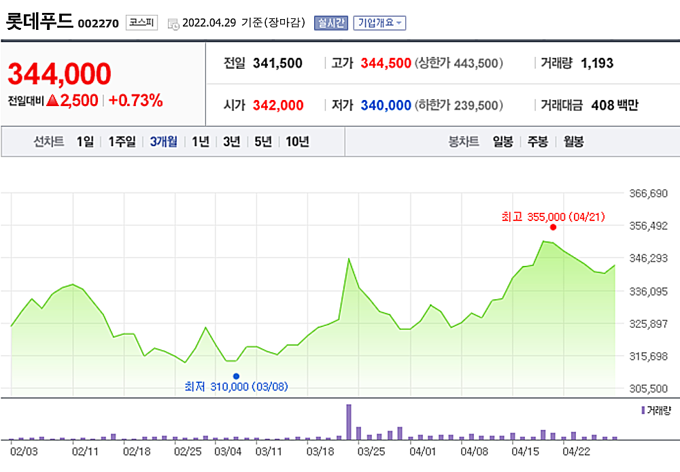This screenshot has height=472, width=680.
Task: Click the 코스피 market label
Action: (x=141, y=22)
